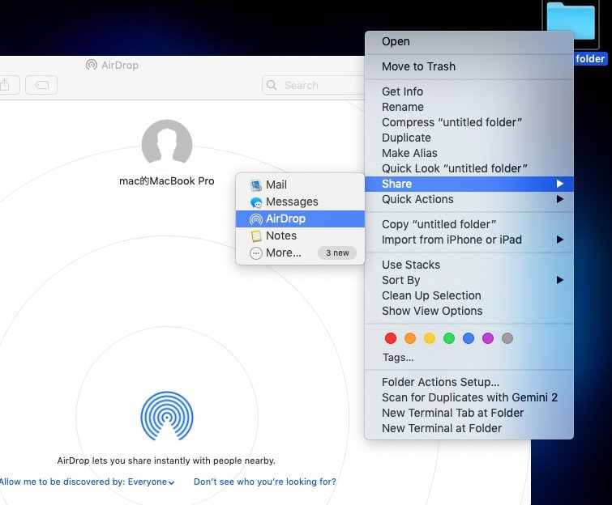612x505 pixels.
Task: Click the Notes icon in Share submenu
Action: click(x=256, y=236)
